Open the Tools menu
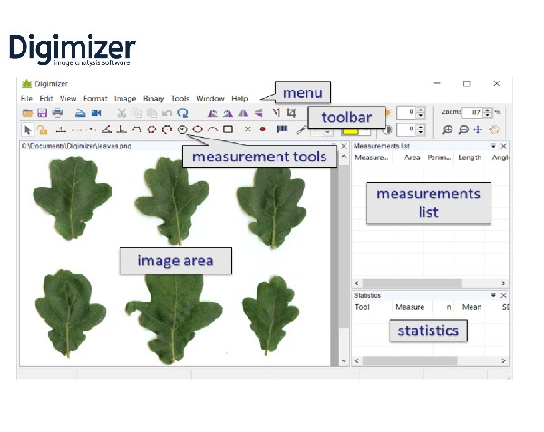The height and width of the screenshot is (432, 544). tap(180, 98)
